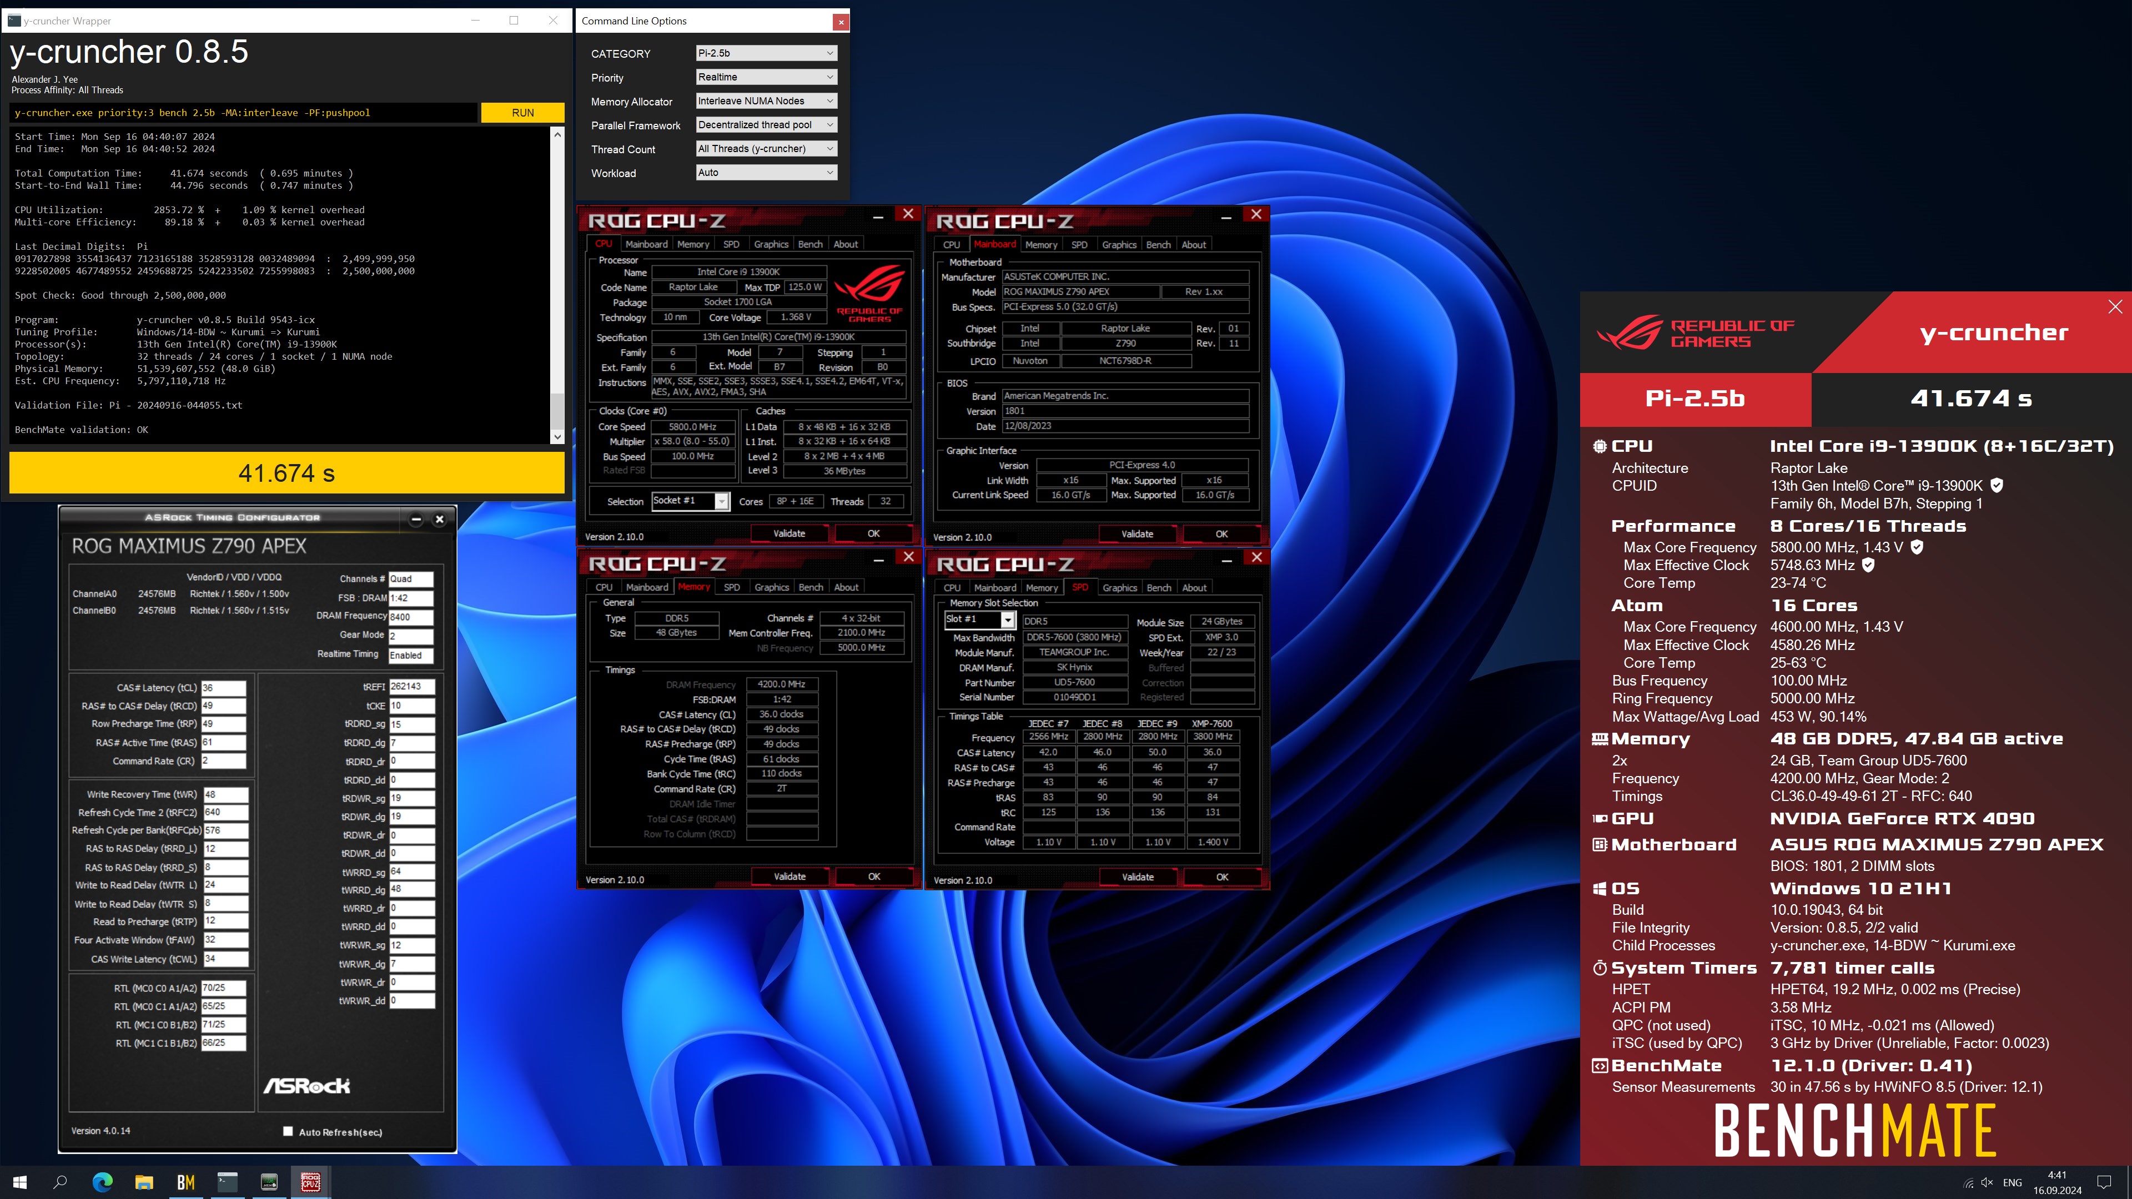Open the y-cruncher wrapper taskbar icon
Image resolution: width=2132 pixels, height=1199 pixels.
[x=228, y=1182]
